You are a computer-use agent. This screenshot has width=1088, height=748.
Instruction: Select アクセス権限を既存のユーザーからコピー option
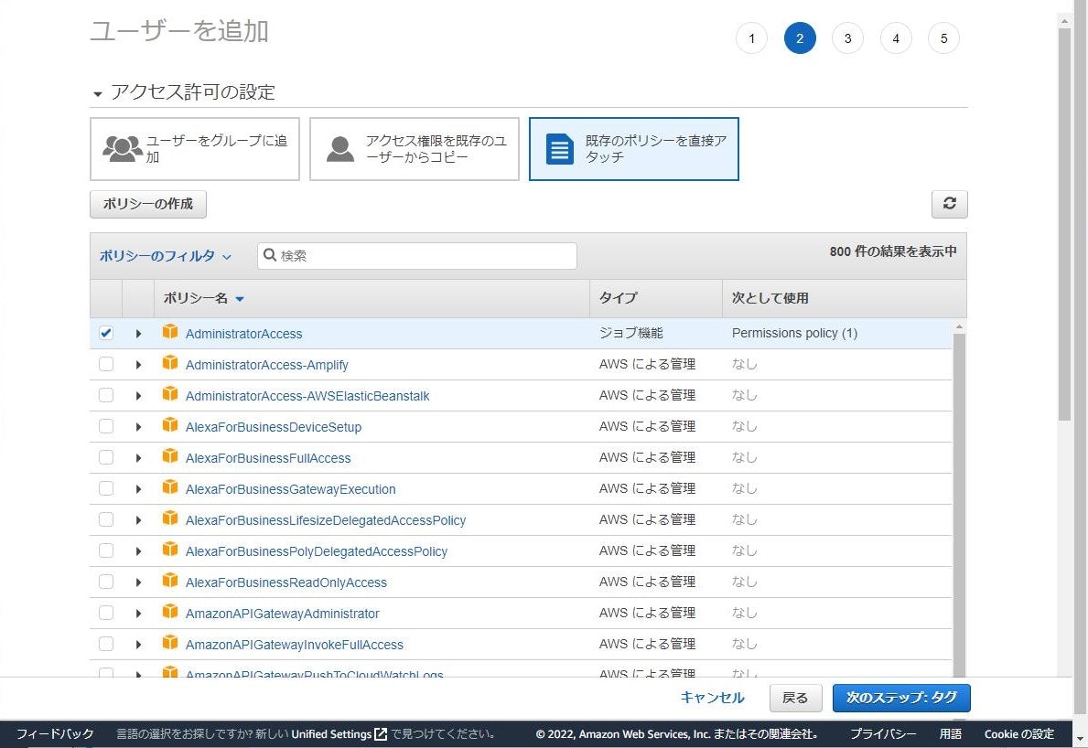pos(415,149)
